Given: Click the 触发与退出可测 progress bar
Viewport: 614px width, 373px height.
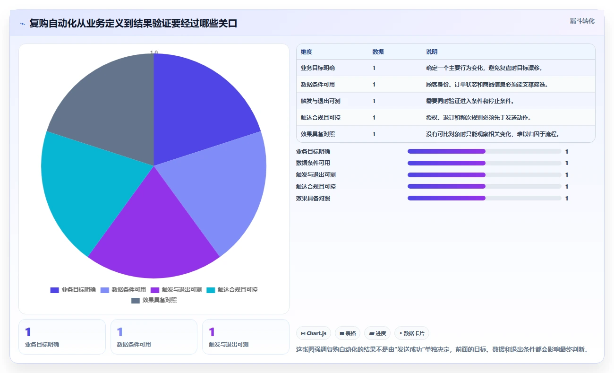Looking at the screenshot, I should click(x=484, y=175).
